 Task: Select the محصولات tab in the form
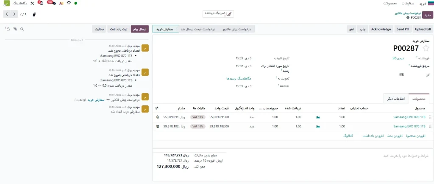(419, 99)
